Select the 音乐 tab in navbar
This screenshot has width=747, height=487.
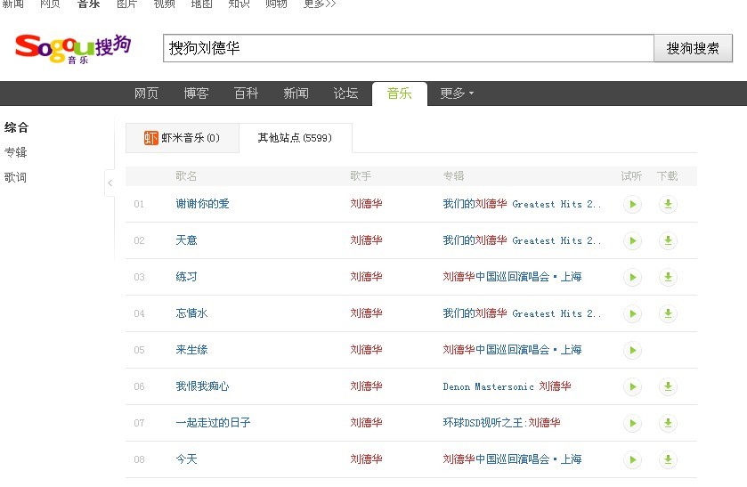(x=399, y=93)
